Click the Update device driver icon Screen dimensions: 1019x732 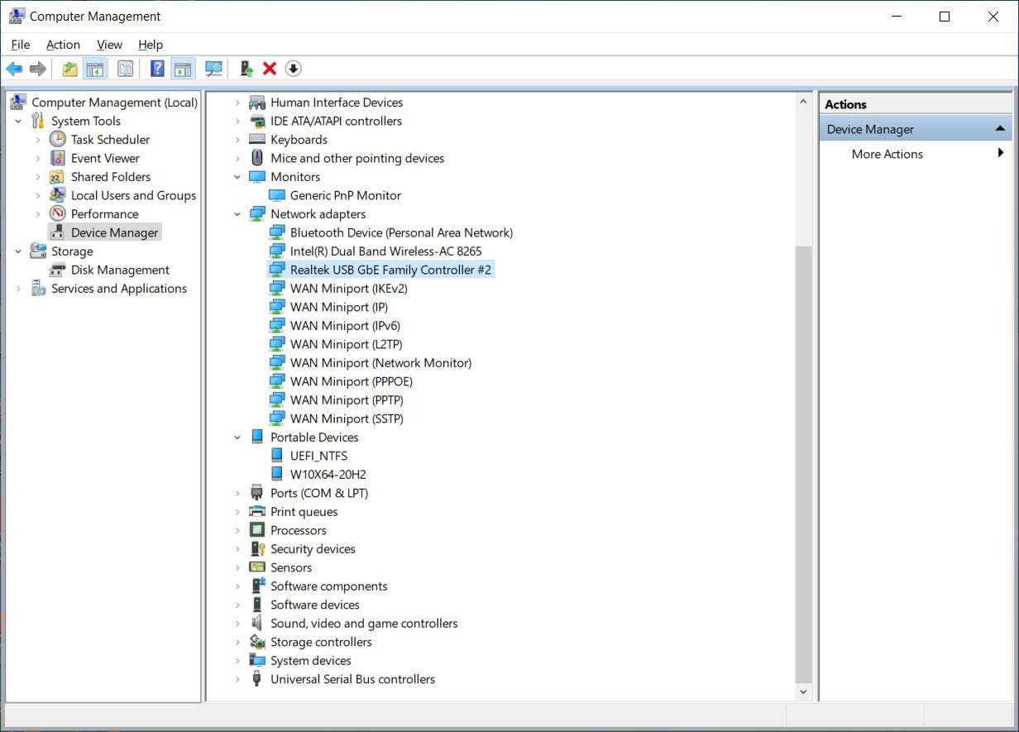pos(246,69)
